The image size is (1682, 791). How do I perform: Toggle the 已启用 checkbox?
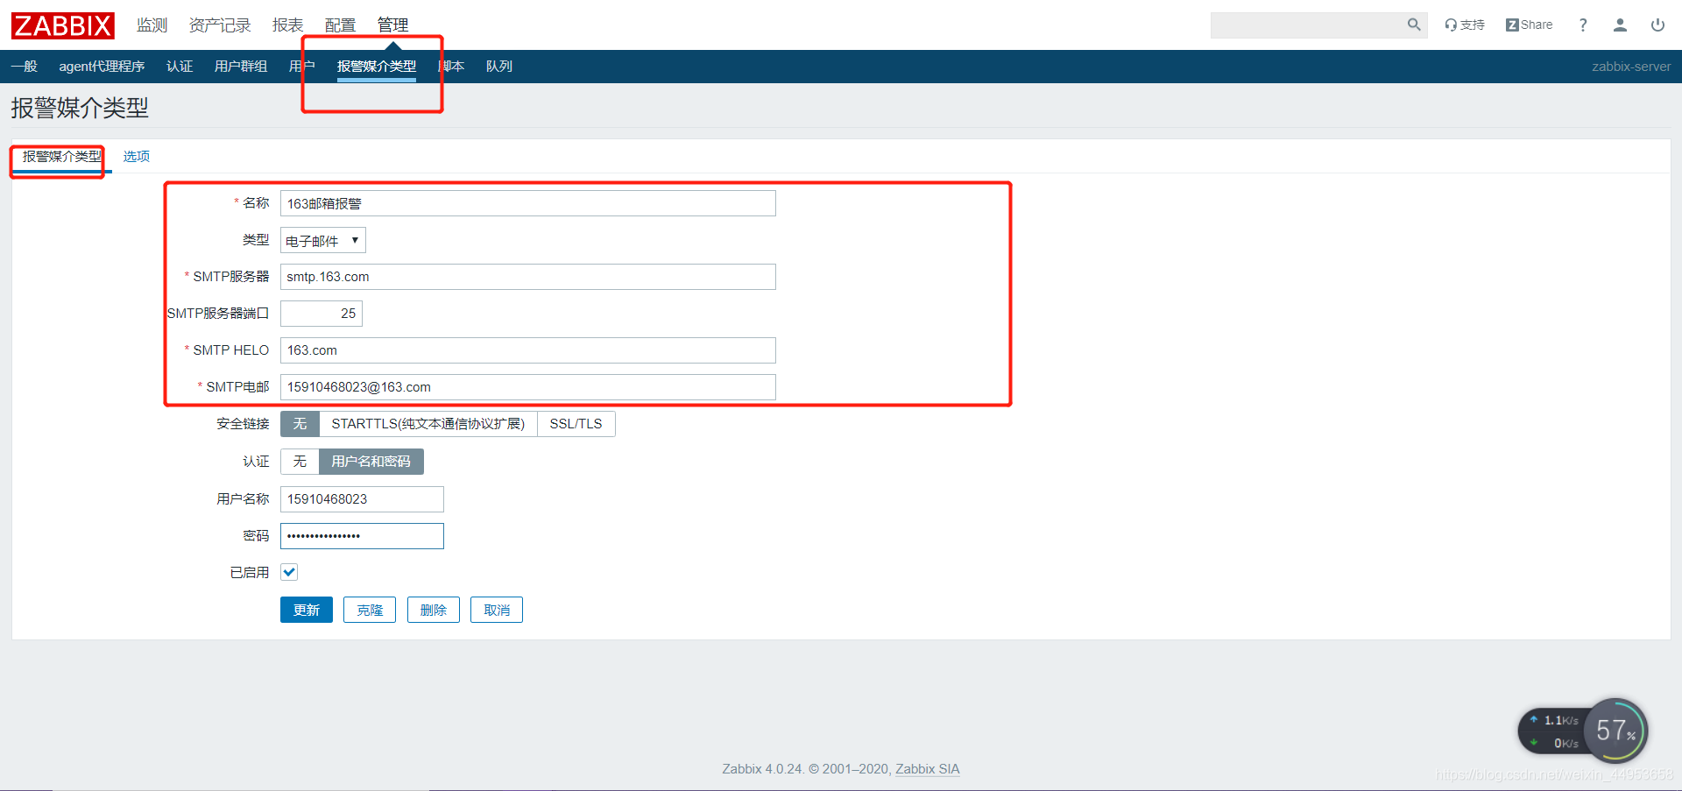pos(289,572)
